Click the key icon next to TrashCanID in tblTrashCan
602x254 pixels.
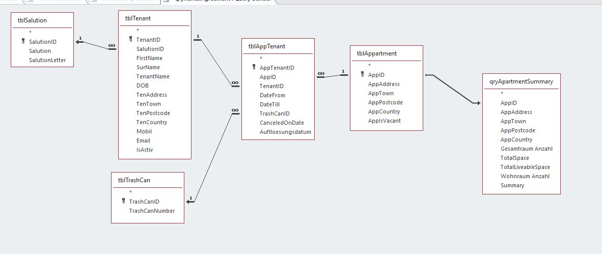[x=123, y=201]
